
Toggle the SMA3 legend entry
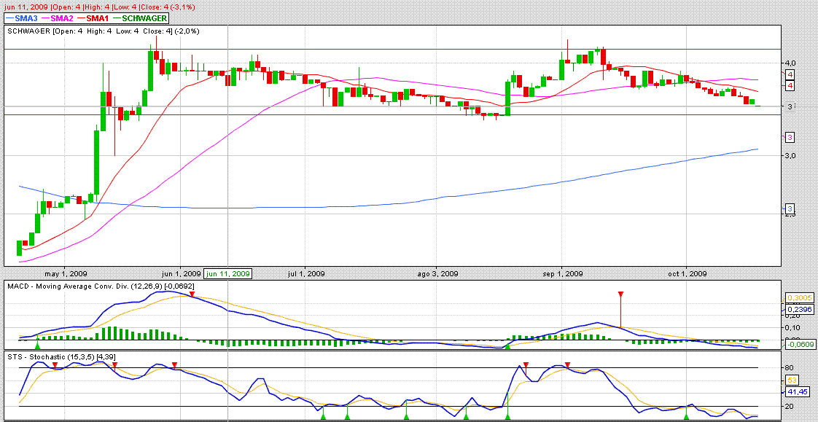22,17
